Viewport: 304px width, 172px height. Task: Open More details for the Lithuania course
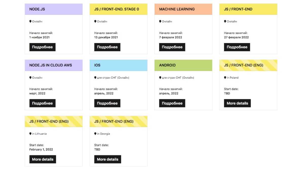(43, 159)
